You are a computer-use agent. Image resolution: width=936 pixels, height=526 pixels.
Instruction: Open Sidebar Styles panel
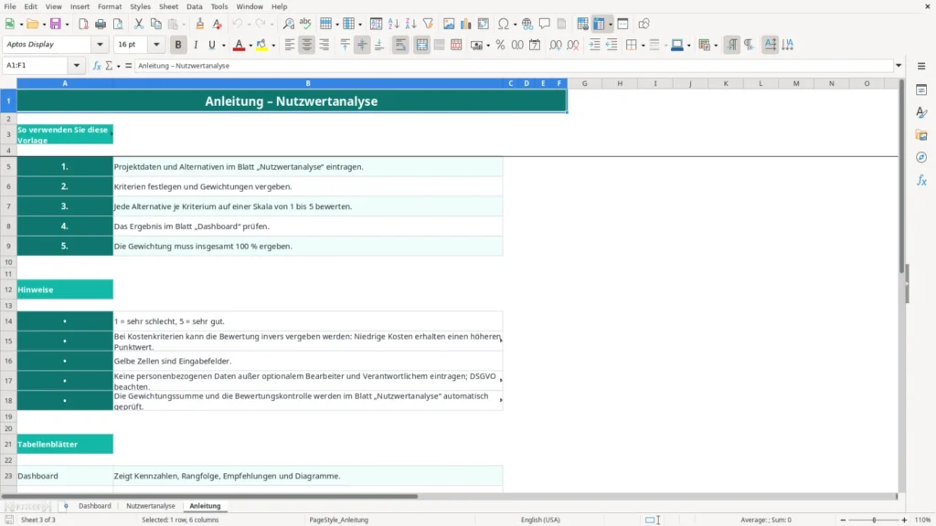921,112
